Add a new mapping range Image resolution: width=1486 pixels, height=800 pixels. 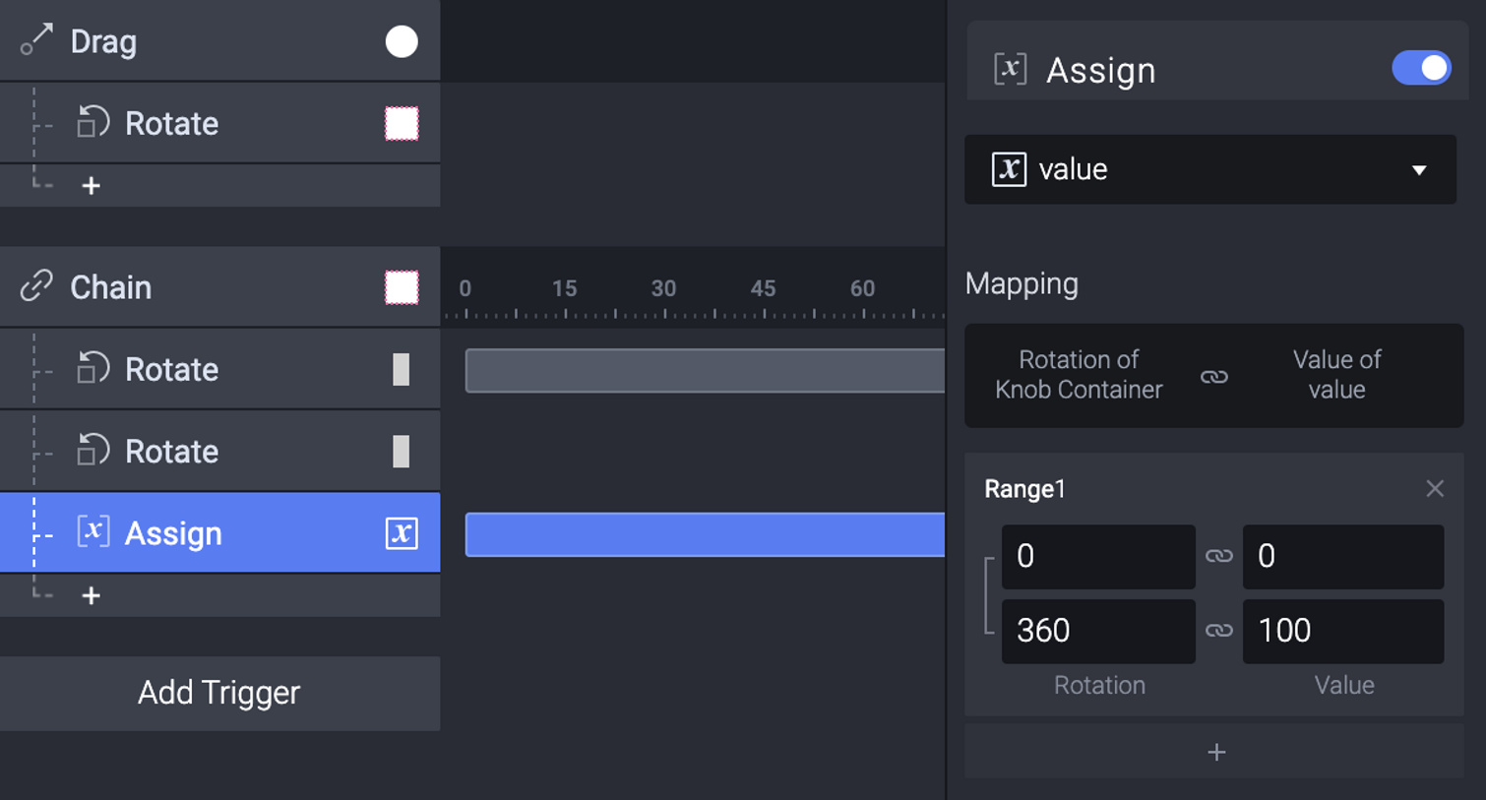tap(1214, 752)
